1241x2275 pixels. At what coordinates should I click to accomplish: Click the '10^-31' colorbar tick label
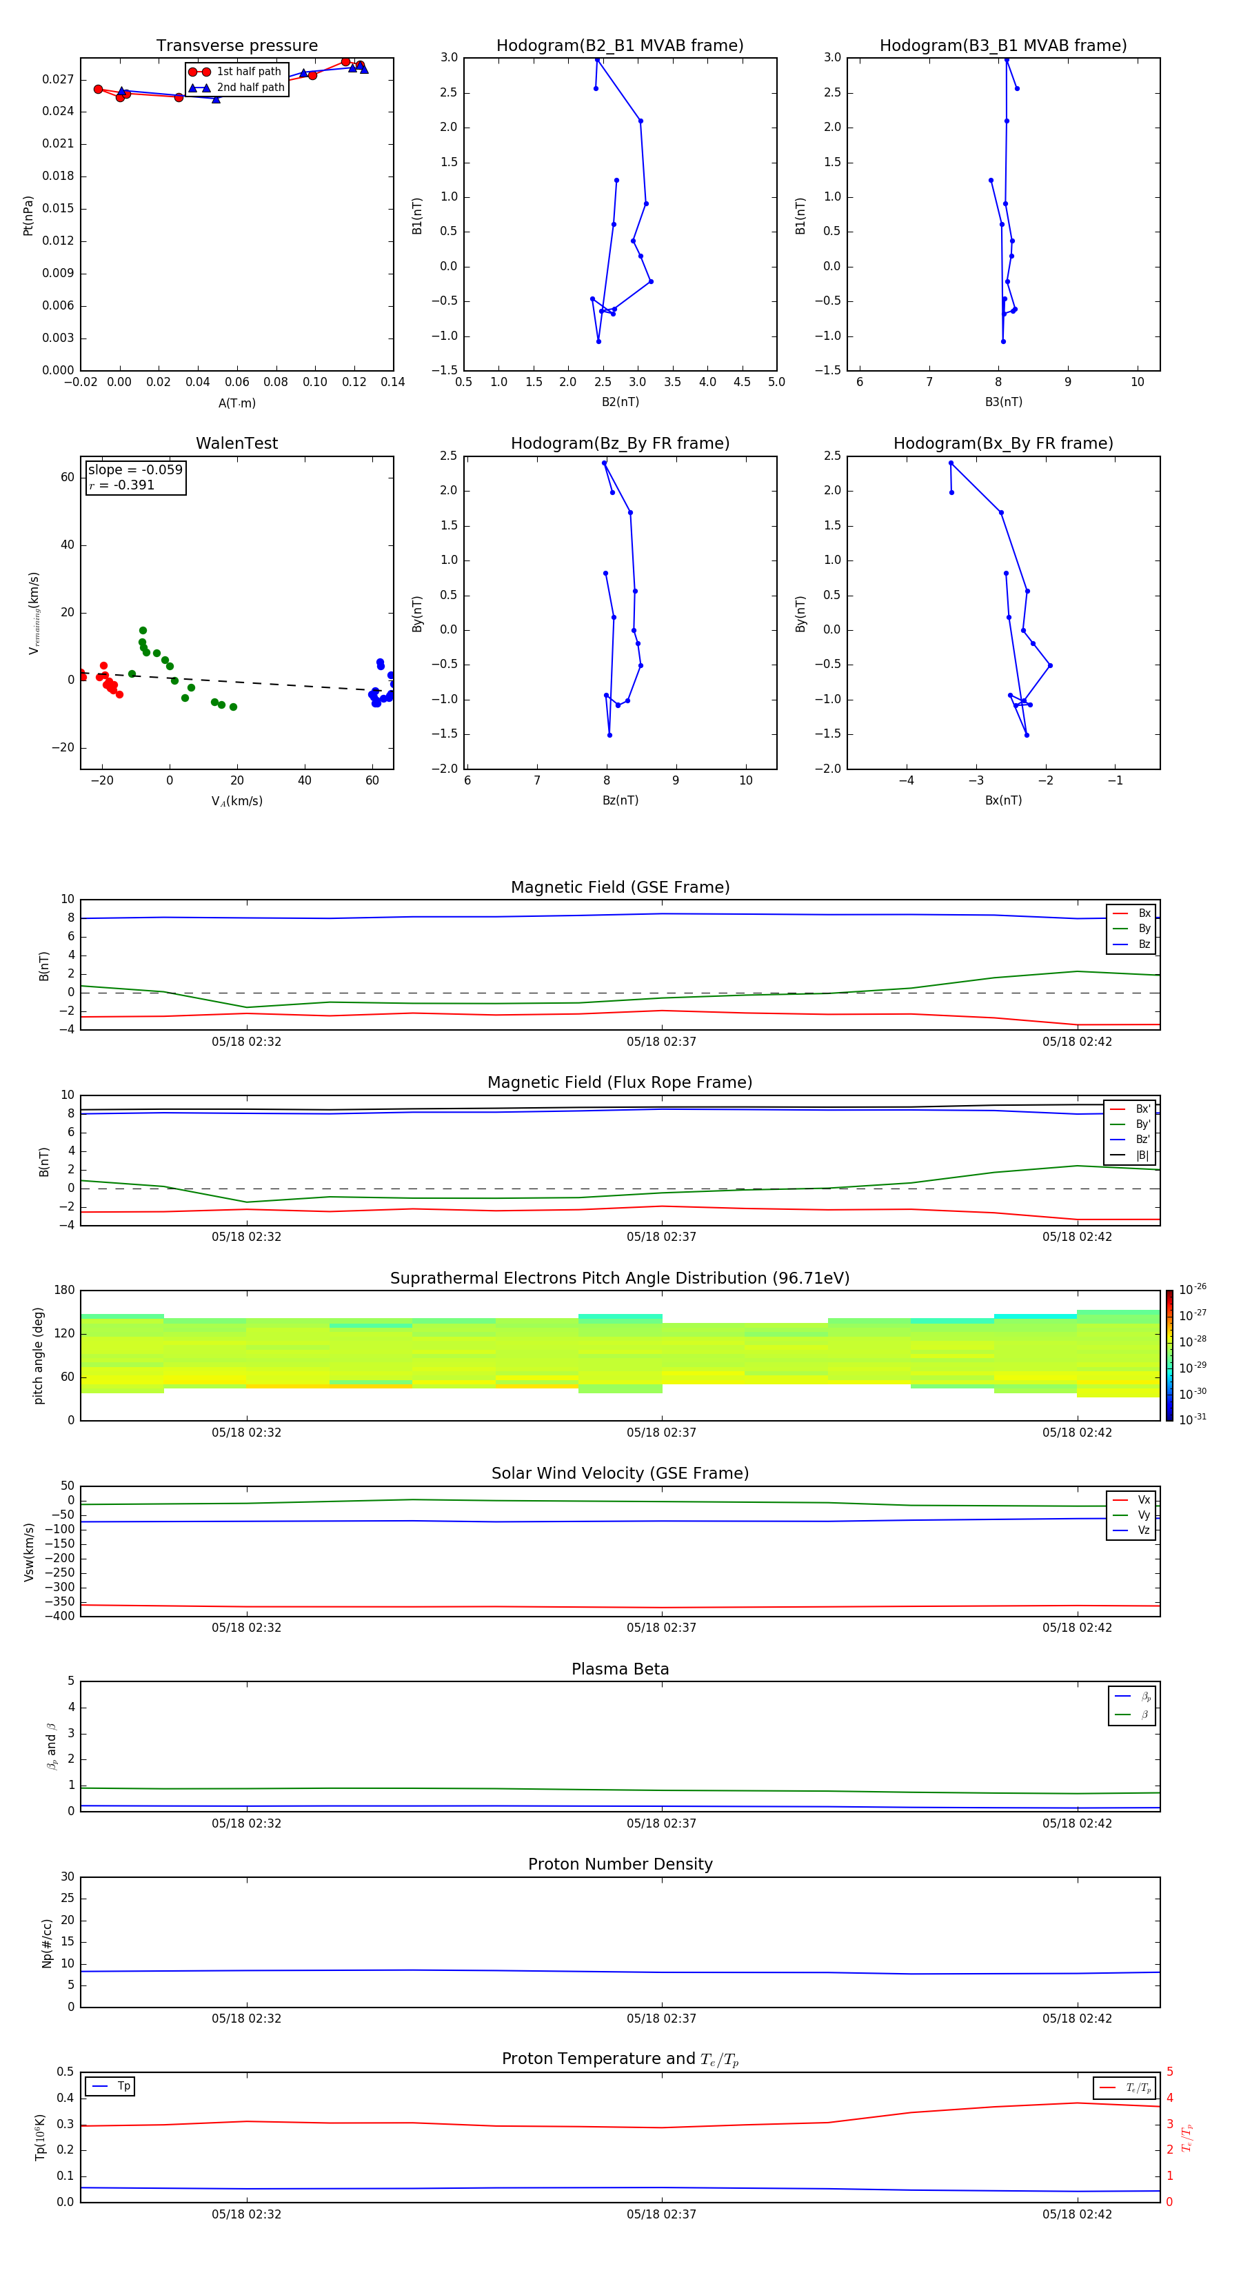(x=1193, y=1419)
